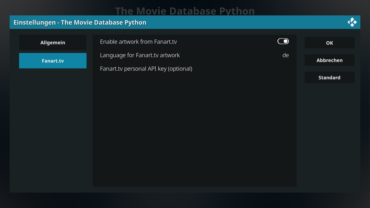The height and width of the screenshot is (208, 370).
Task: Confirm settings with OK button
Action: click(x=330, y=43)
